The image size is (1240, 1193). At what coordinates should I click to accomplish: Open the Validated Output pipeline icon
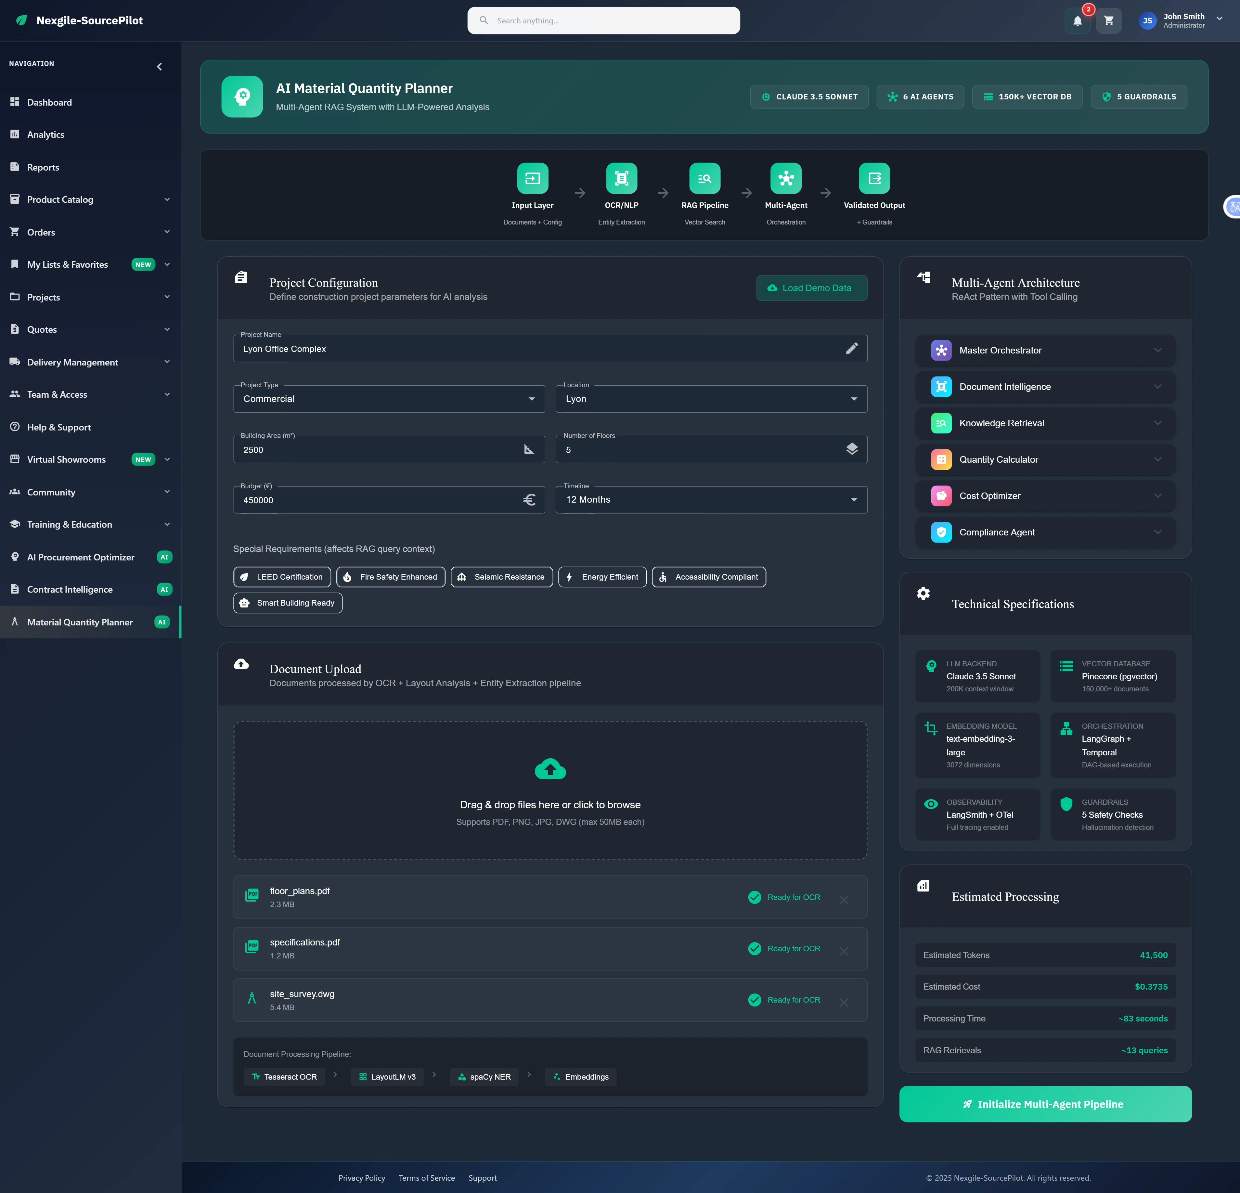(874, 178)
